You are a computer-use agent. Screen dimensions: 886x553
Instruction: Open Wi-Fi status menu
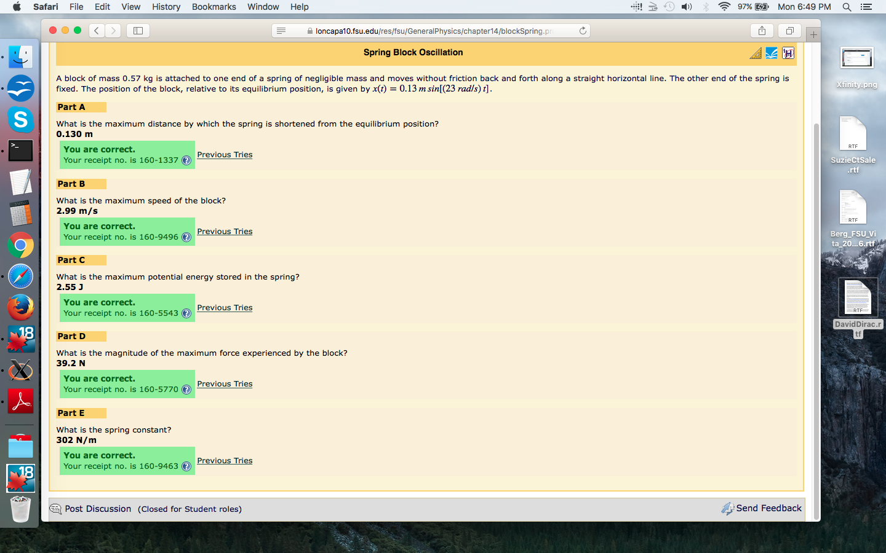[x=724, y=7]
